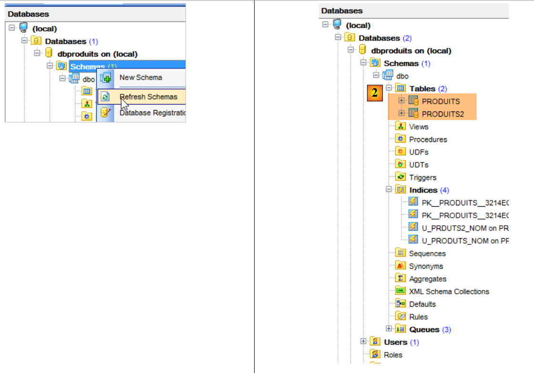The image size is (534, 373).
Task: Select the U_PRDUTS2_NOM index item
Action: click(465, 228)
